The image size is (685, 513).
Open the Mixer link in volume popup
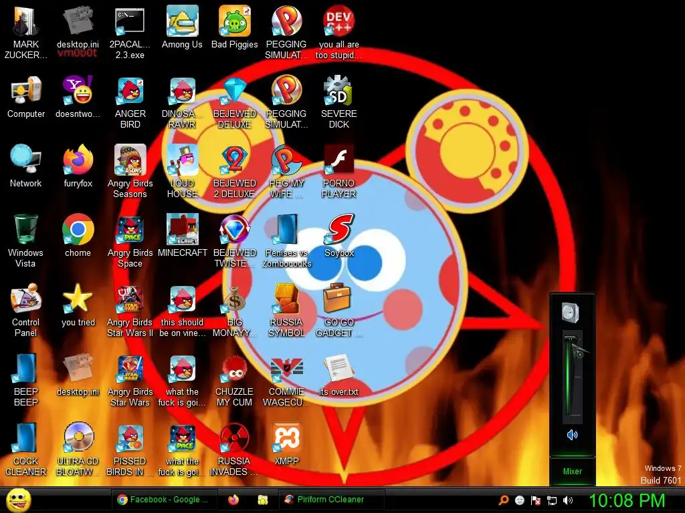[x=573, y=471]
